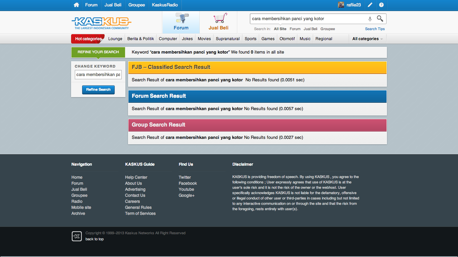Open rafiie23 user avatar
The height and width of the screenshot is (257, 458).
(x=341, y=5)
